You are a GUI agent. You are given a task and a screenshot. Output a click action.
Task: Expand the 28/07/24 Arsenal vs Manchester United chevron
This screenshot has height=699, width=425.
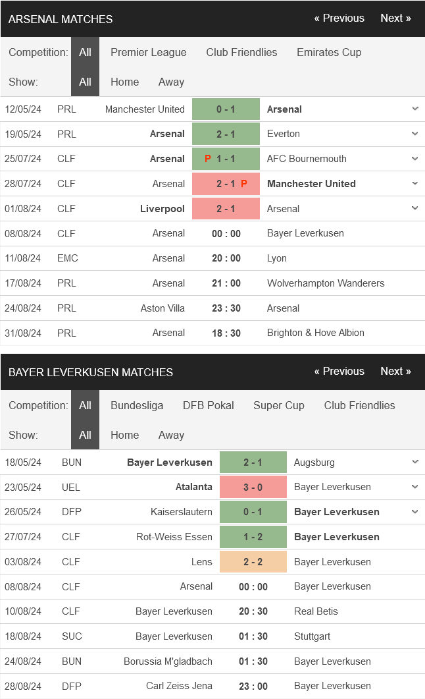click(x=414, y=184)
